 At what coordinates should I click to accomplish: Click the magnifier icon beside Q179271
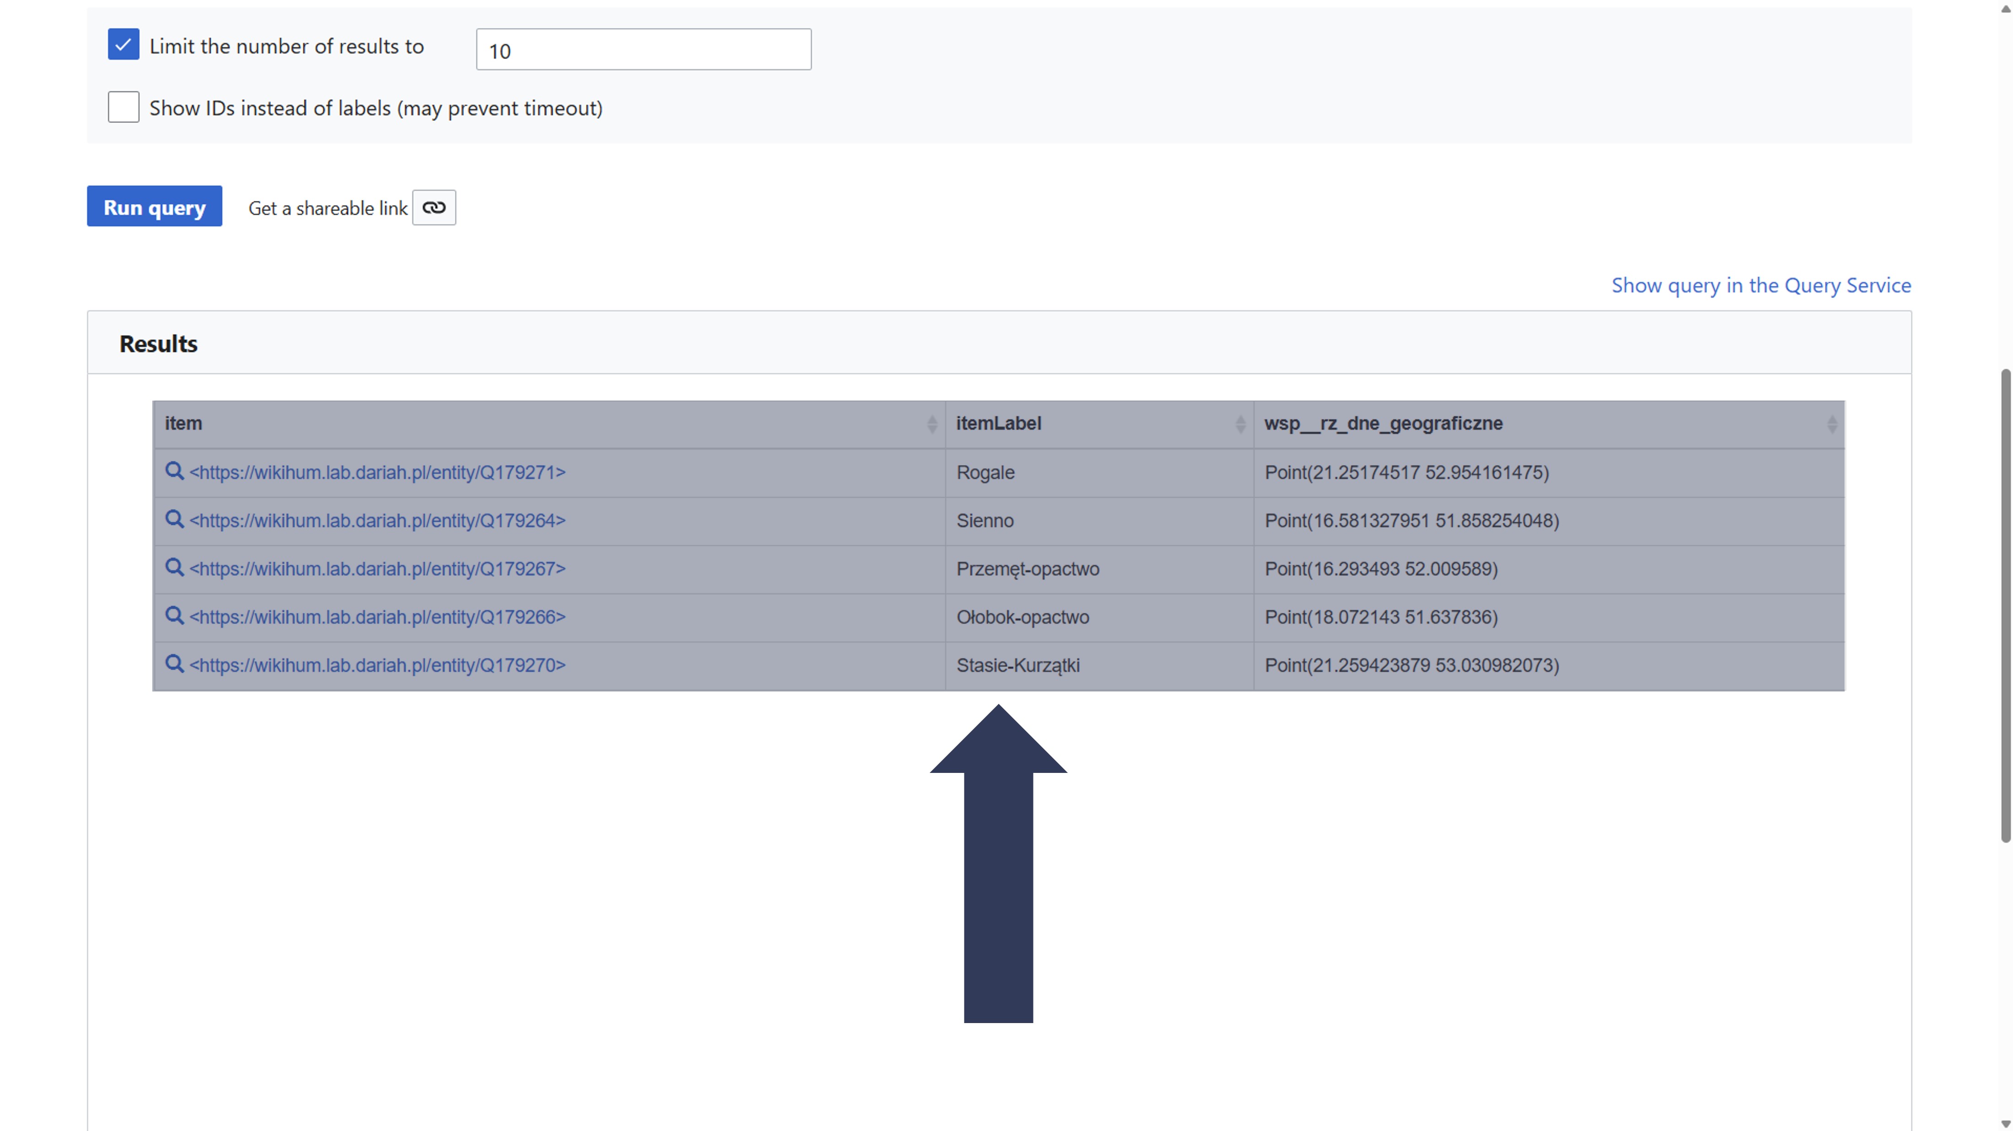point(174,471)
